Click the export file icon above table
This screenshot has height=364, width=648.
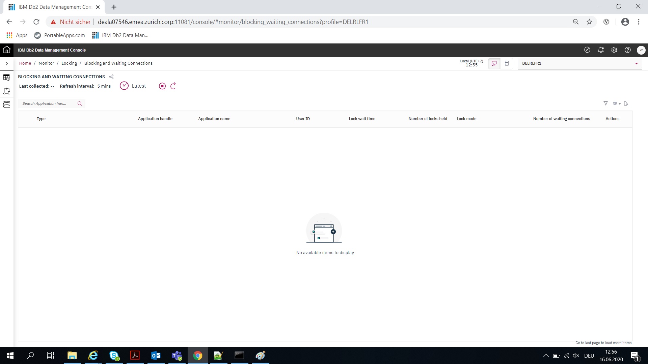point(626,103)
